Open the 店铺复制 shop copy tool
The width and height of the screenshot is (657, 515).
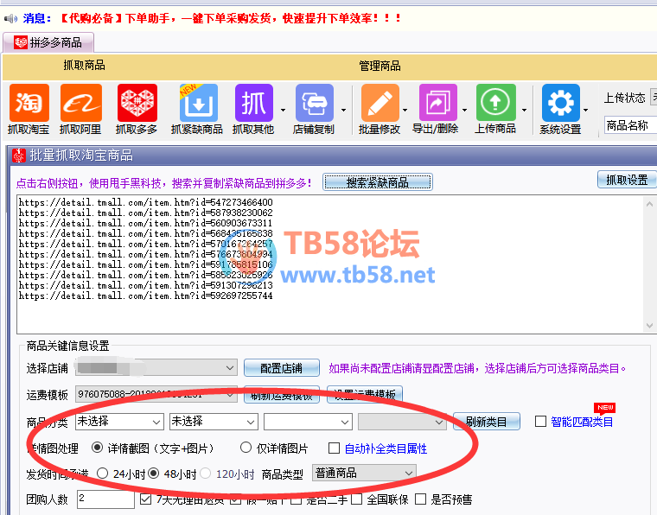(x=314, y=104)
